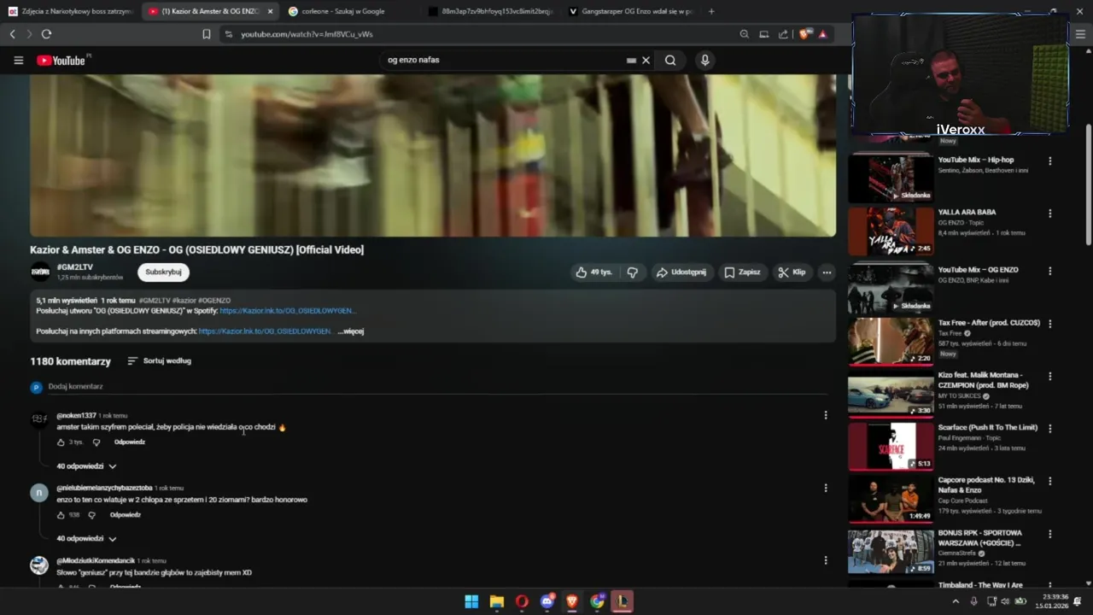This screenshot has height=615, width=1093.
Task: Open Sortuj według sorting dropdown
Action: [x=159, y=361]
